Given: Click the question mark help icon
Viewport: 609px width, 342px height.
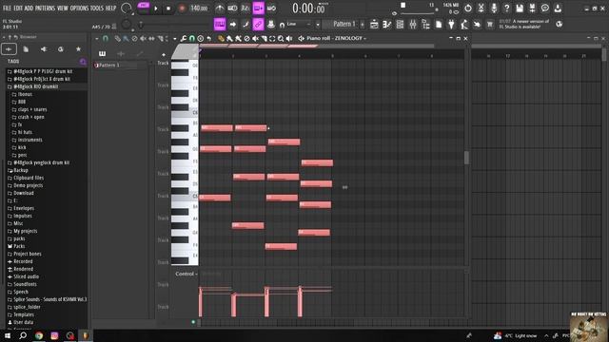Looking at the screenshot, I should (x=506, y=8).
